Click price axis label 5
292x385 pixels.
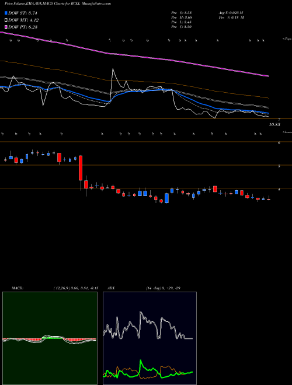[x=279, y=166]
